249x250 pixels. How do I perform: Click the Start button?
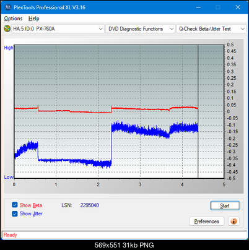[225, 205]
